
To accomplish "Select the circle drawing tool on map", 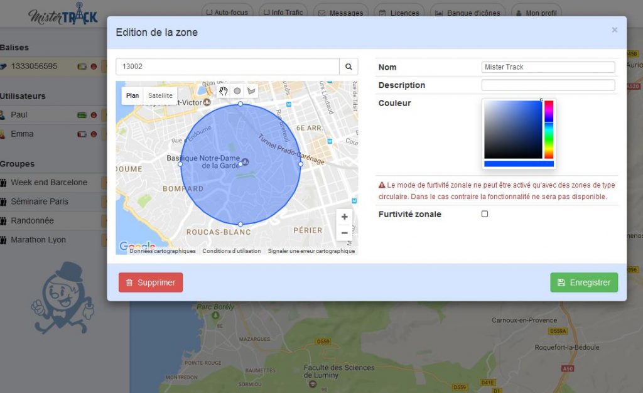I will (x=237, y=91).
